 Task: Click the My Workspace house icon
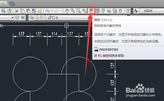(x=23, y=18)
